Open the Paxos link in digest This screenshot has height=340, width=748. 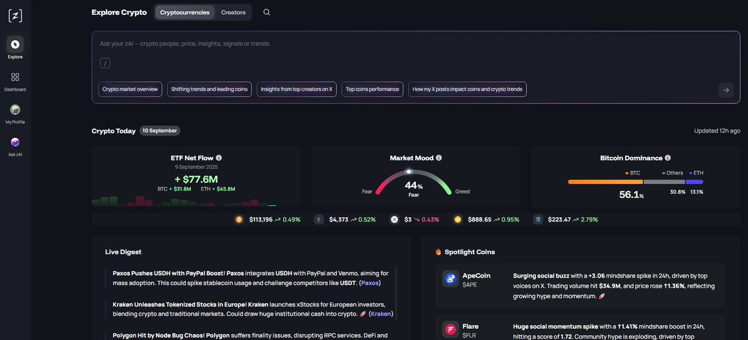[370, 283]
